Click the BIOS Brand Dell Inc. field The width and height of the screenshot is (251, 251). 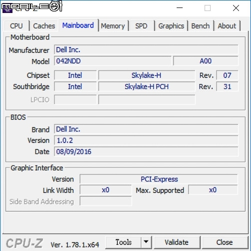click(146, 129)
